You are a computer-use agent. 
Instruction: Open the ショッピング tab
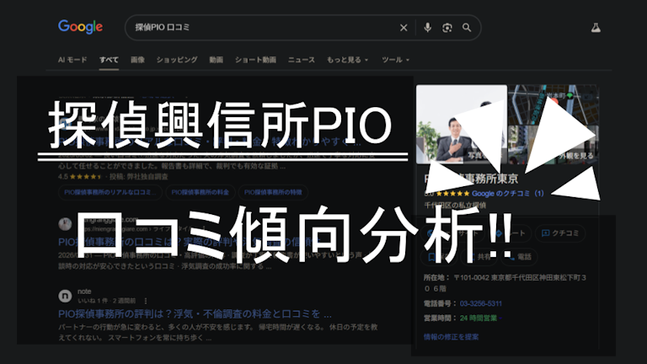177,60
